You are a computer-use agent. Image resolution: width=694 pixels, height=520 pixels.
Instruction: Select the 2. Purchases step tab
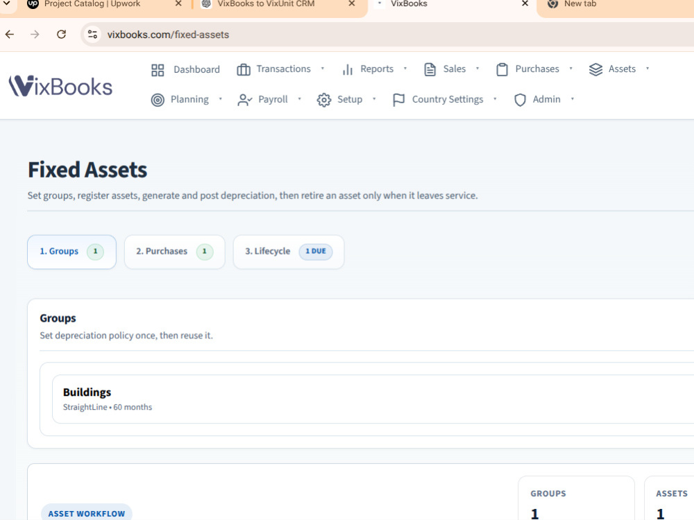[x=175, y=252]
